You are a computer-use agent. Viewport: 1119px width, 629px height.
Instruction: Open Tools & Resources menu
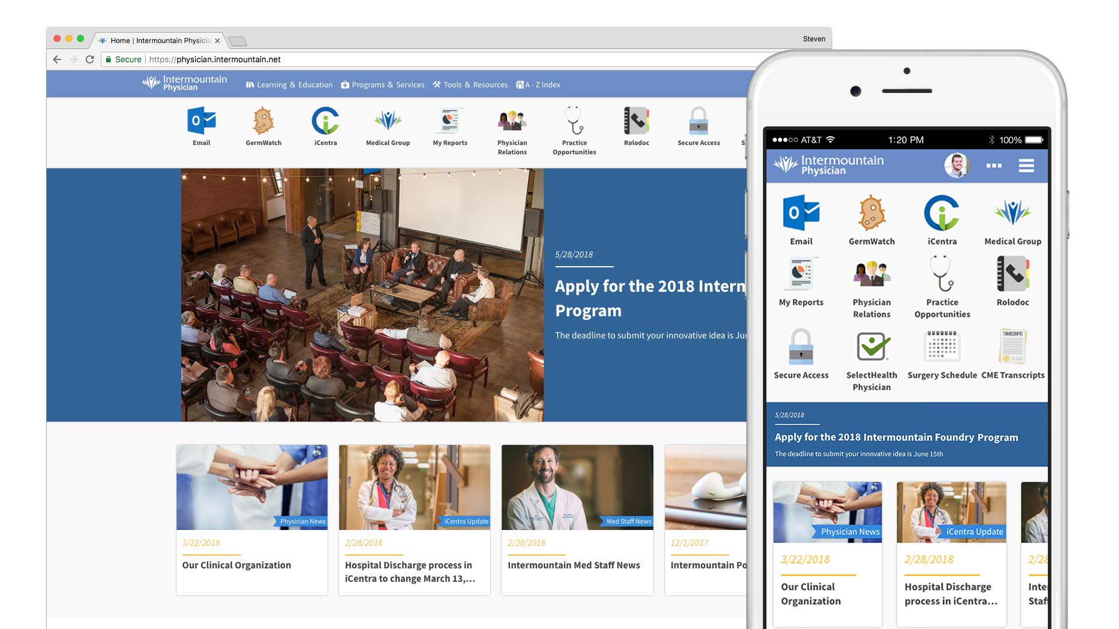click(470, 84)
